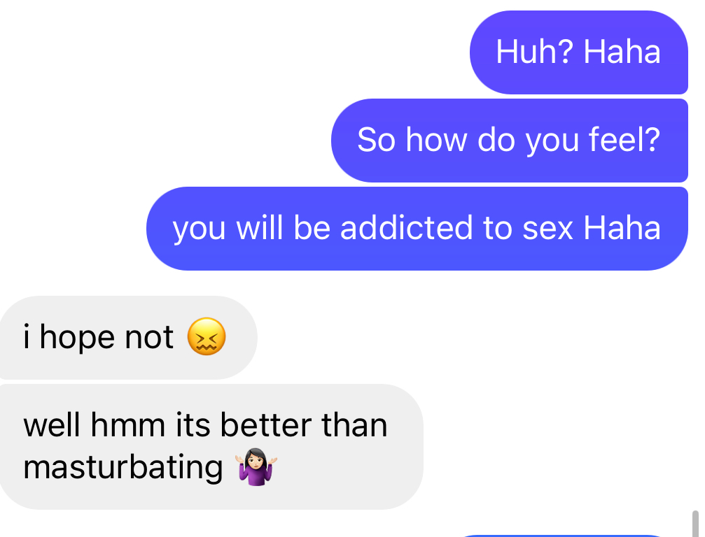Click the word "addicted" in third message
This screenshot has height=537, width=705.
click(406, 227)
